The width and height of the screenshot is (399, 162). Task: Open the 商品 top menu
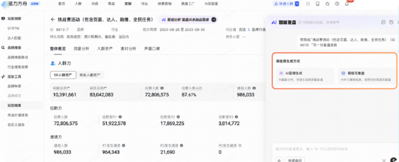111,4
